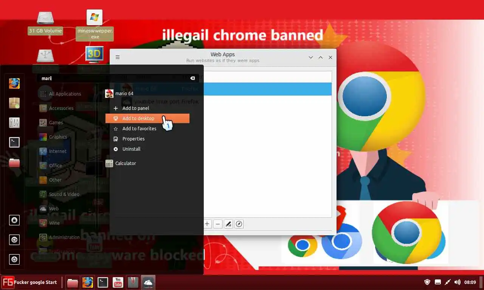The width and height of the screenshot is (484, 290).
Task: Open Terminal from the menu favorites sidebar
Action: [x=14, y=142]
